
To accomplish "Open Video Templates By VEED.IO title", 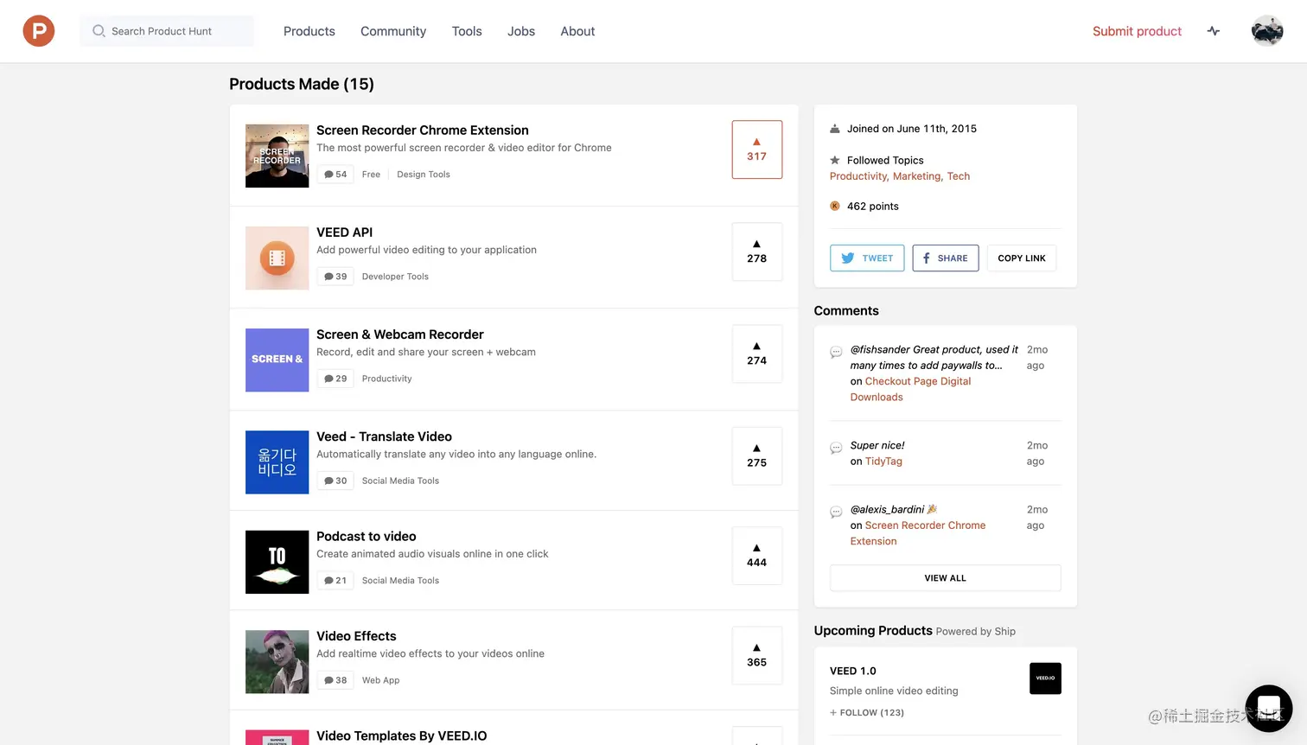I will pos(402,736).
